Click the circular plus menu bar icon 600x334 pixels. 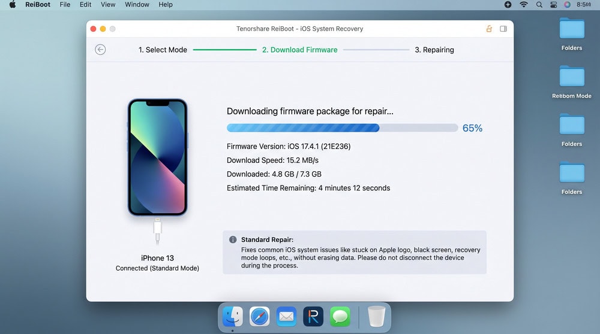(508, 5)
